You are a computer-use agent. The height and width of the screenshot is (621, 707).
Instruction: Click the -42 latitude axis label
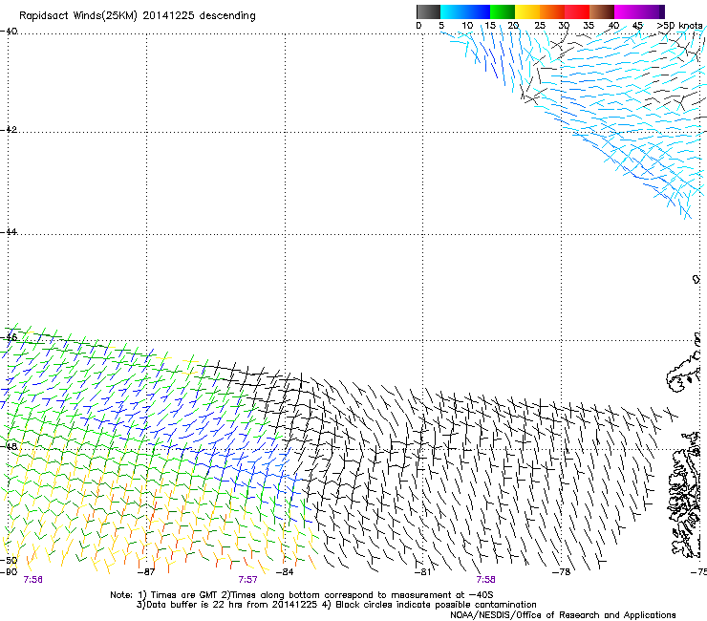pyautogui.click(x=9, y=129)
